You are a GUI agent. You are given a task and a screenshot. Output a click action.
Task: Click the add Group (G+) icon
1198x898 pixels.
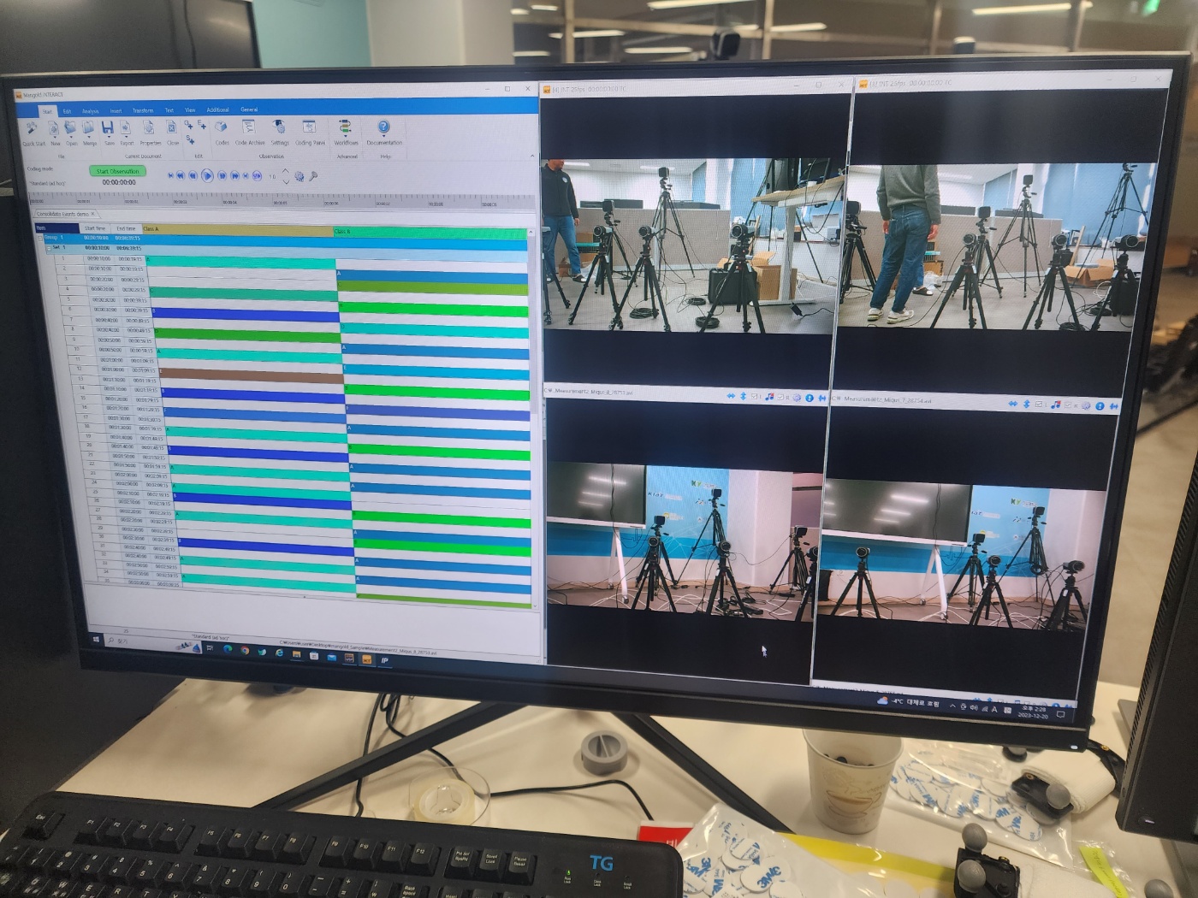(x=188, y=124)
